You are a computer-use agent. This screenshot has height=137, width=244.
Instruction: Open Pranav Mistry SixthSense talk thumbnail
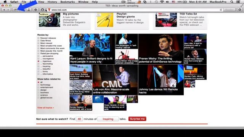tap(161, 49)
